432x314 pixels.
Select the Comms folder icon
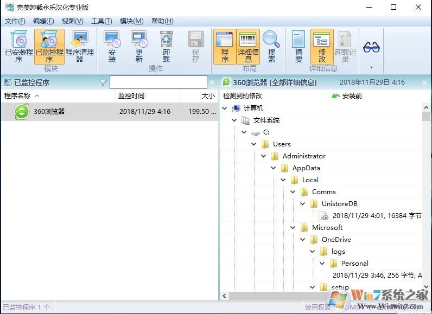[304, 192]
